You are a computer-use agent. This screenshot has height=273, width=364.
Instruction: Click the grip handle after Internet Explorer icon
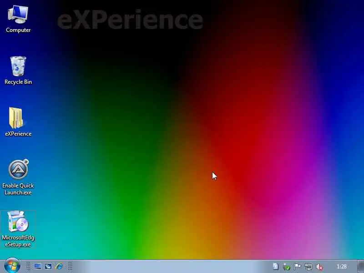pyautogui.click(x=70, y=266)
